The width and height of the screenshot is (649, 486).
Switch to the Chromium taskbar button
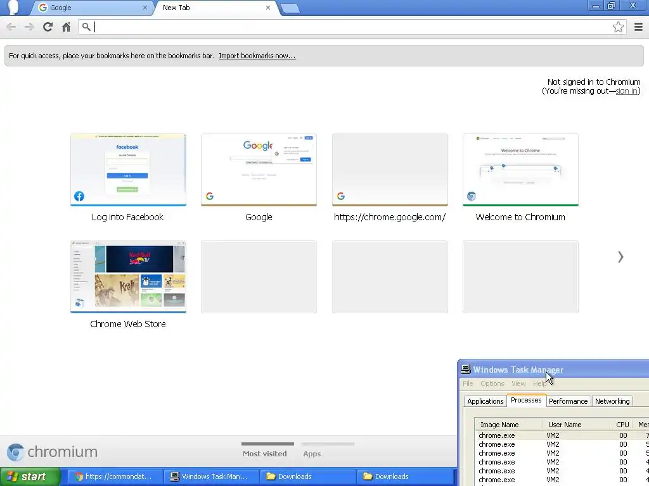(x=114, y=477)
